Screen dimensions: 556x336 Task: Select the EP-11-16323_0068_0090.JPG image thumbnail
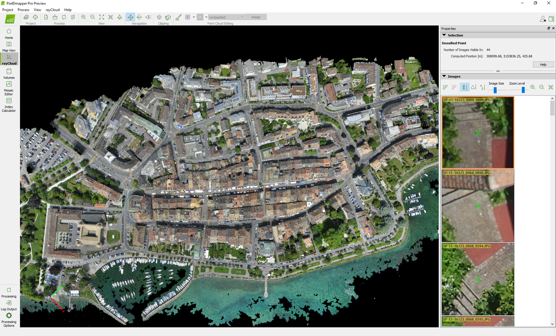pos(478,205)
